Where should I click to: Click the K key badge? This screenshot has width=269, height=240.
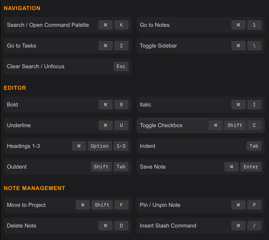pos(121,25)
